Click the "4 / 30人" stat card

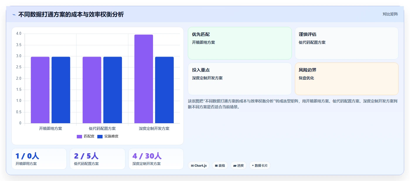pos(156,159)
